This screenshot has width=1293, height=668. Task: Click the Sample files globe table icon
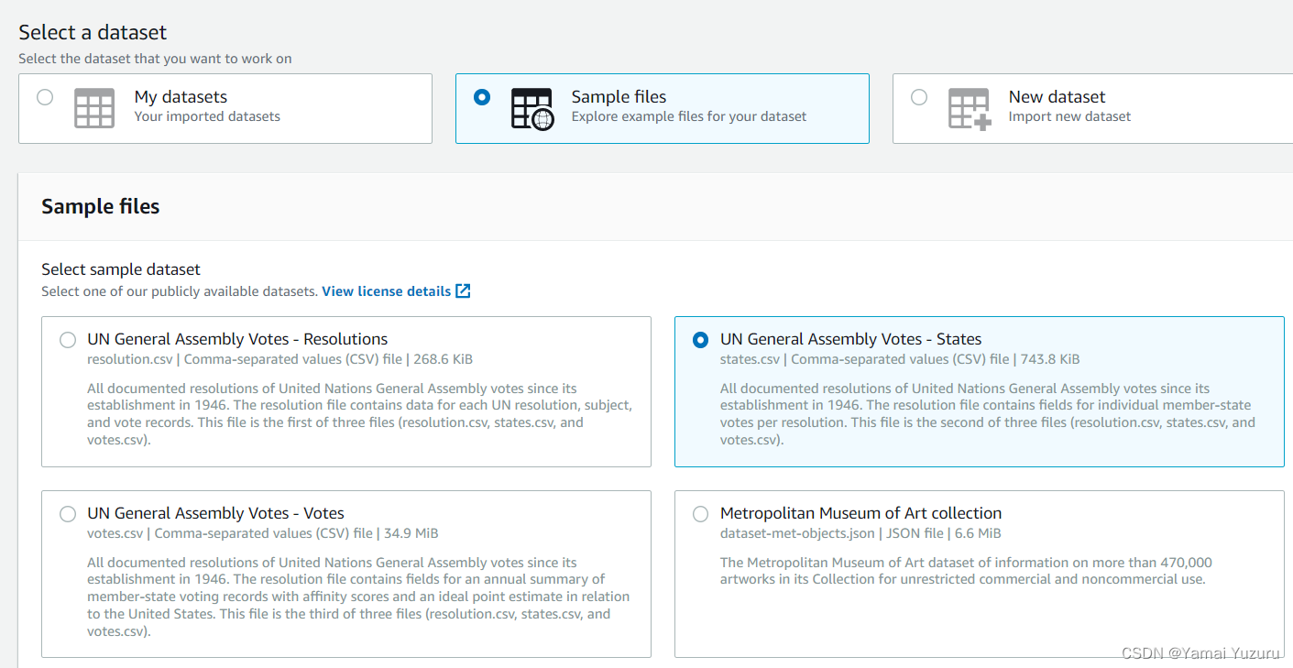pos(532,109)
